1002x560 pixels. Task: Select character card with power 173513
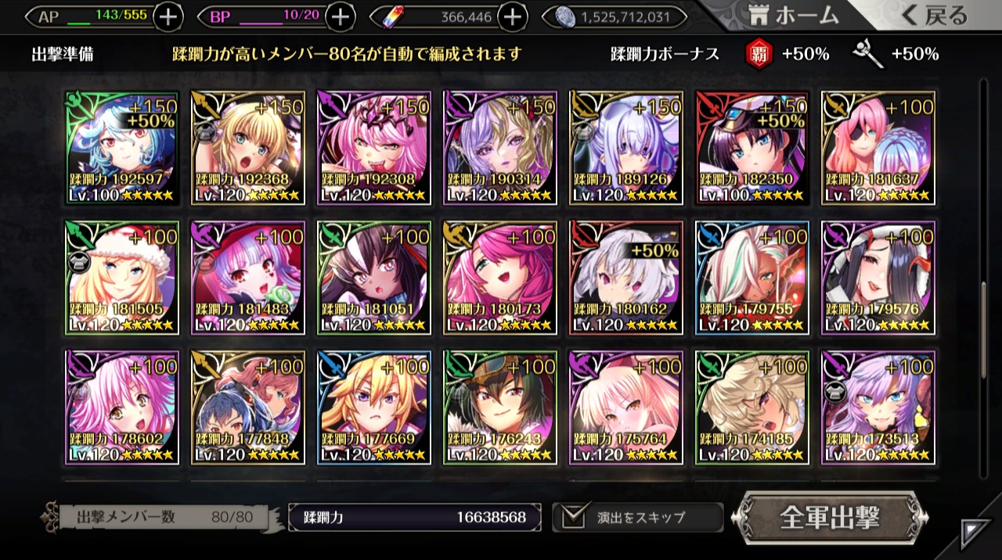click(x=878, y=407)
